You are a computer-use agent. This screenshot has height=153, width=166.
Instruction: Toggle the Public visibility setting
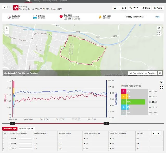coord(158,8)
